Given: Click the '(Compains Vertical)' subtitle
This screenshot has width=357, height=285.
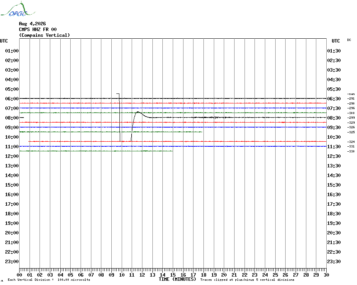Looking at the screenshot, I should 45,35.
